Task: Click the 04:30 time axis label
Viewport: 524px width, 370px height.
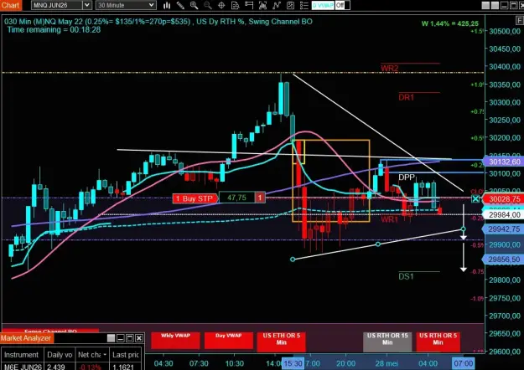Action: (163, 363)
